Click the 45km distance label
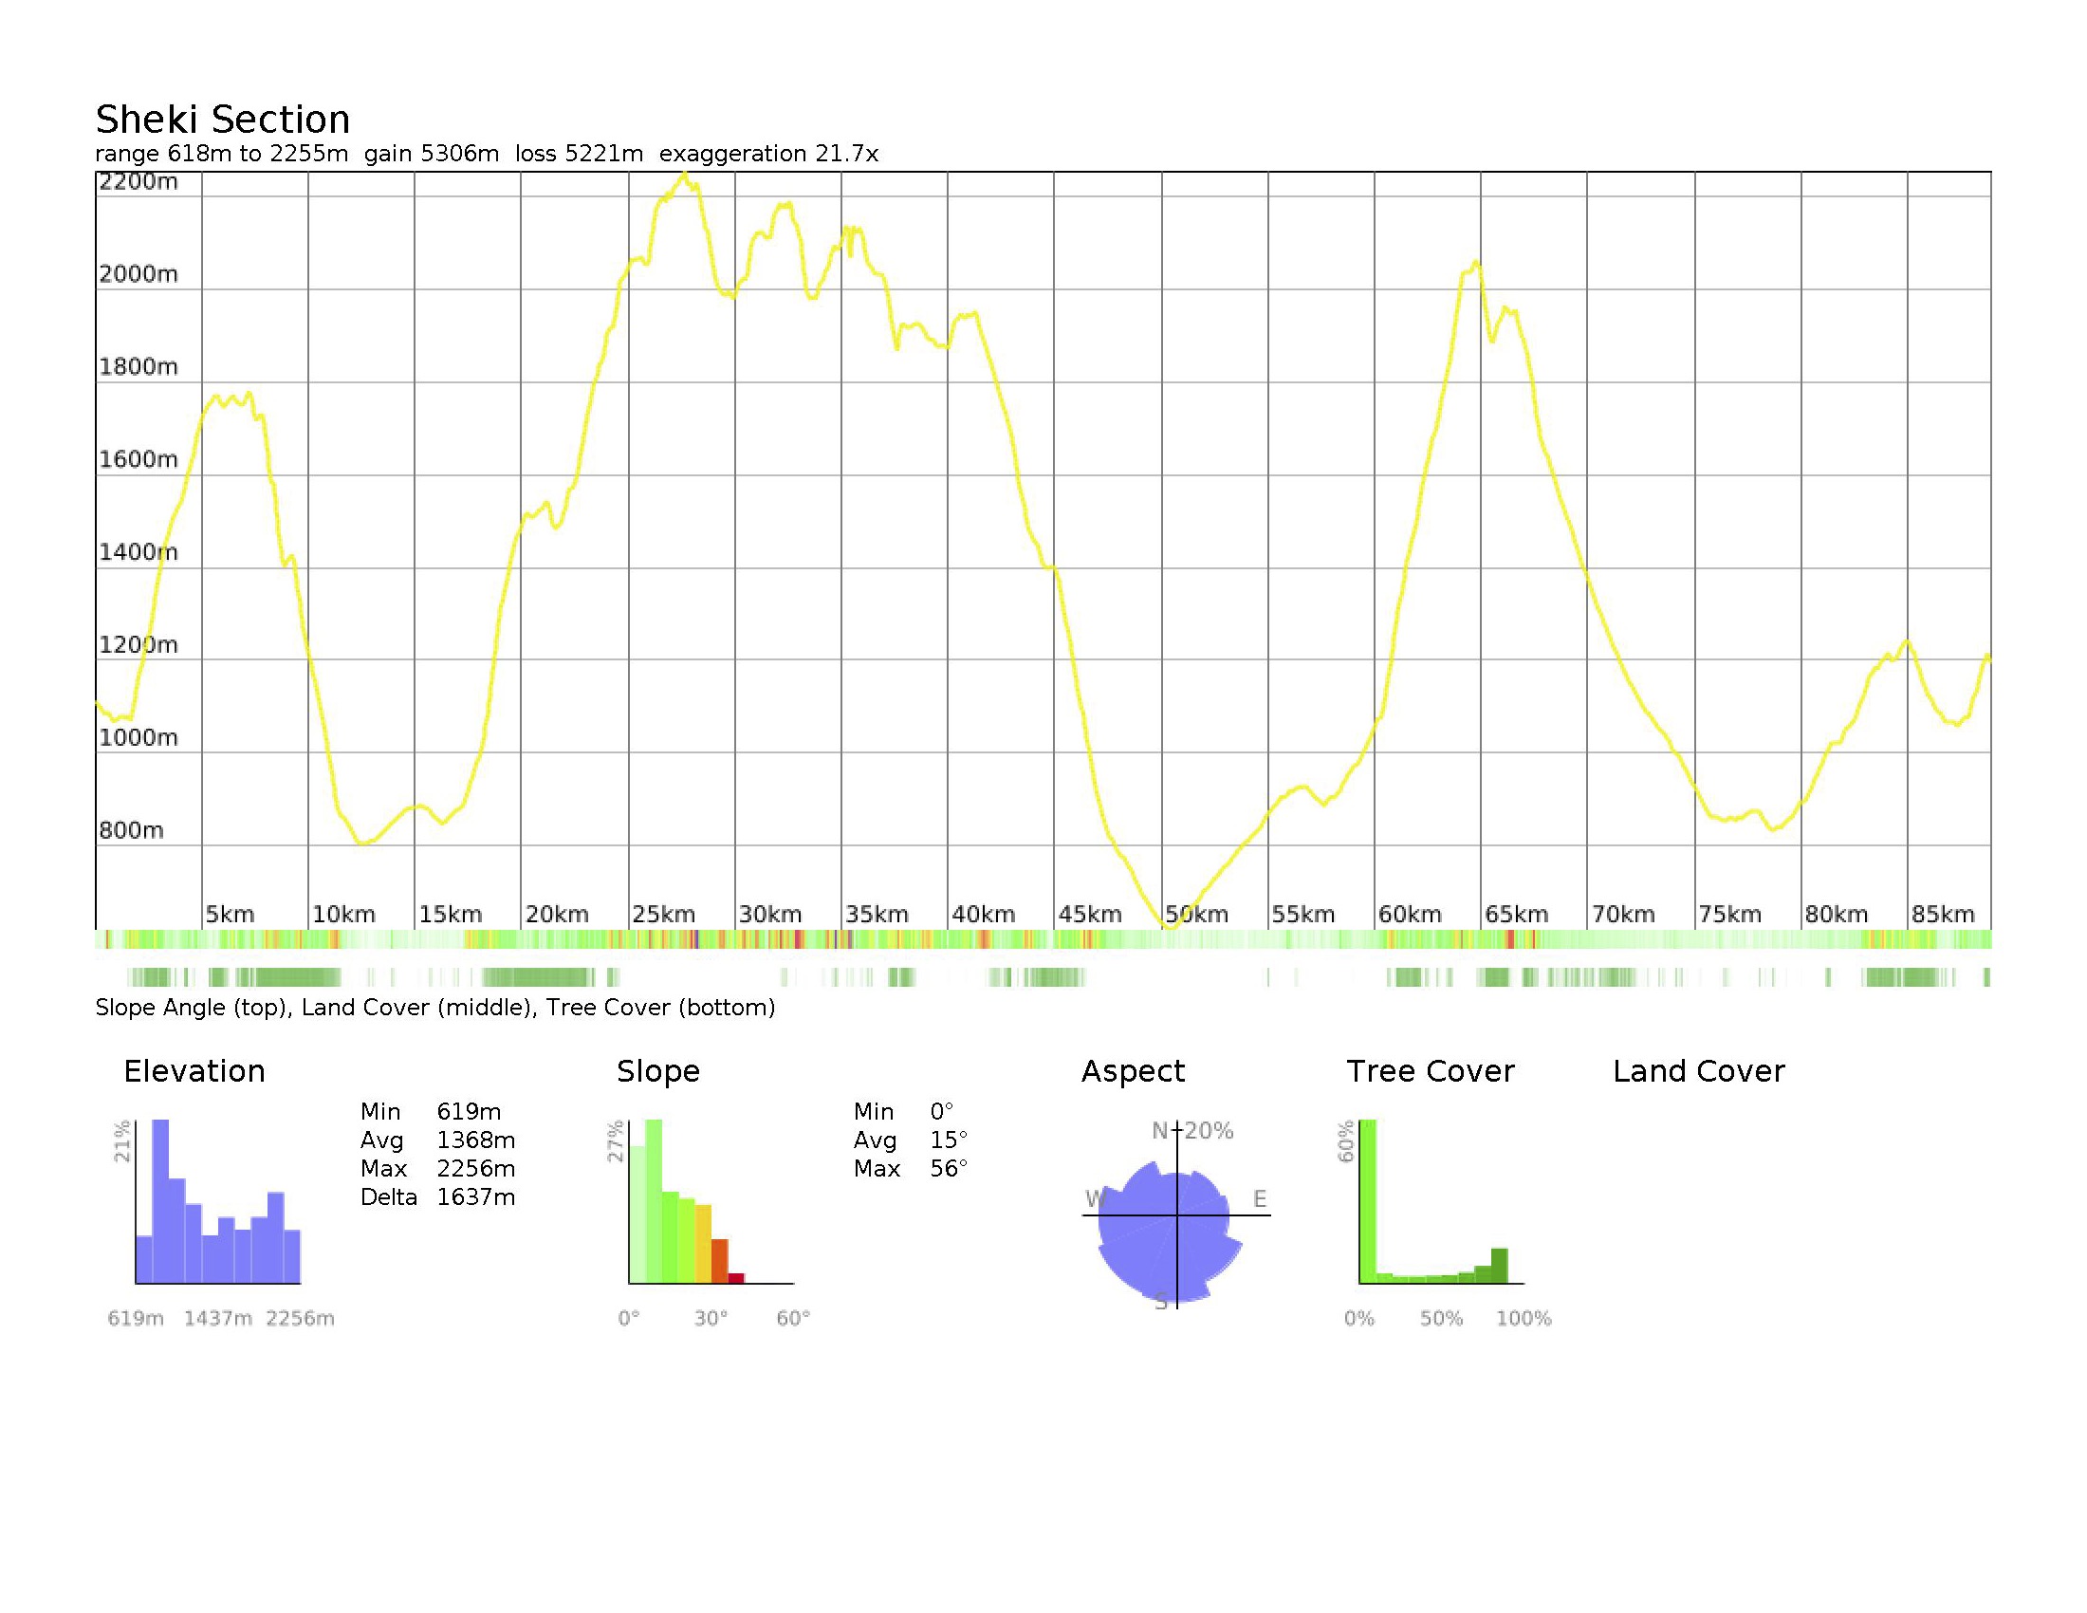2087x1613 pixels. 1090,915
